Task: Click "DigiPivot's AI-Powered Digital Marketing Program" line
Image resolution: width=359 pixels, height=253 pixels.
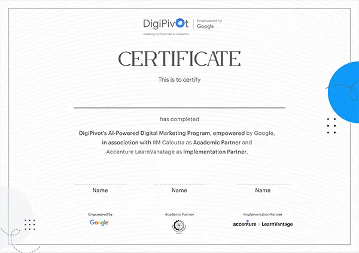Action: point(177,133)
